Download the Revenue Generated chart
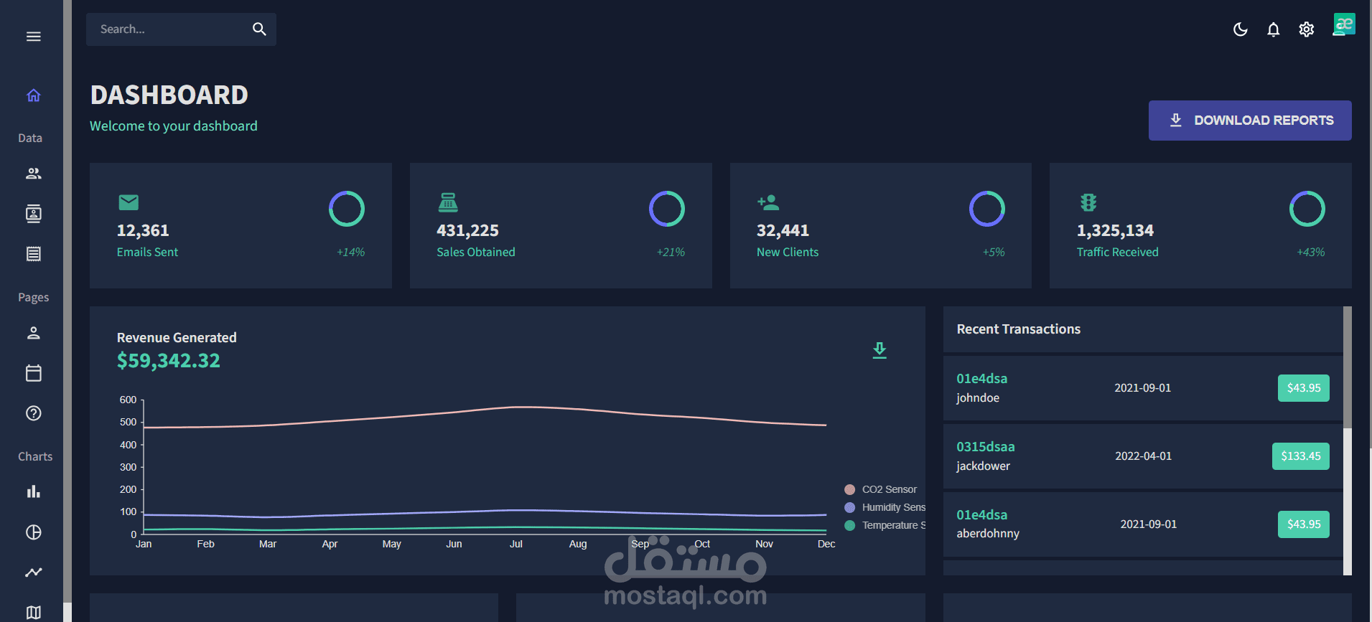The image size is (1372, 622). 879,350
